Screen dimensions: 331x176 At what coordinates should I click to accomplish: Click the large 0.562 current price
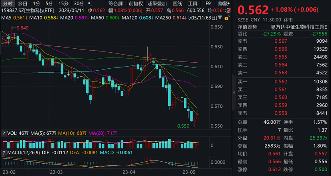point(253,10)
